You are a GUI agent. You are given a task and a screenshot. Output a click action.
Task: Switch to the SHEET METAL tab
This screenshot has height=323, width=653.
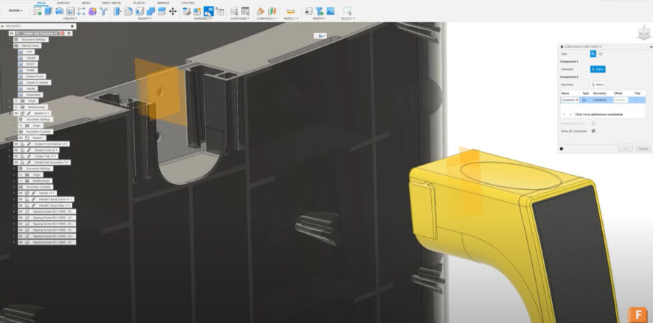(111, 3)
